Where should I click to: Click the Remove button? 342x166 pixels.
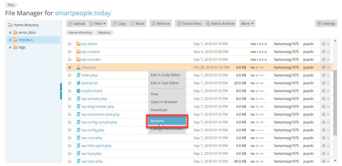click(161, 23)
